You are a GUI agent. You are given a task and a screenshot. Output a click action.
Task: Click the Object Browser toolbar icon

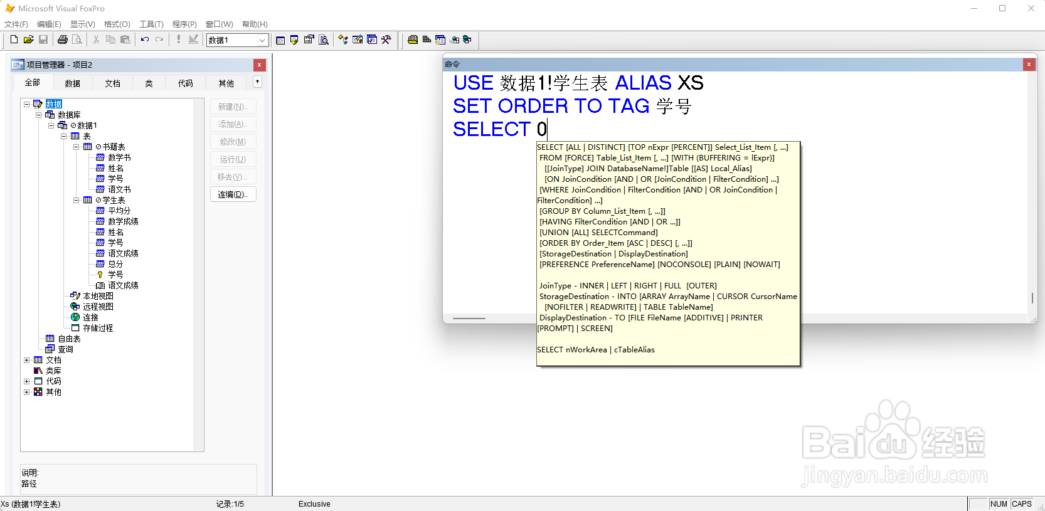click(x=358, y=40)
